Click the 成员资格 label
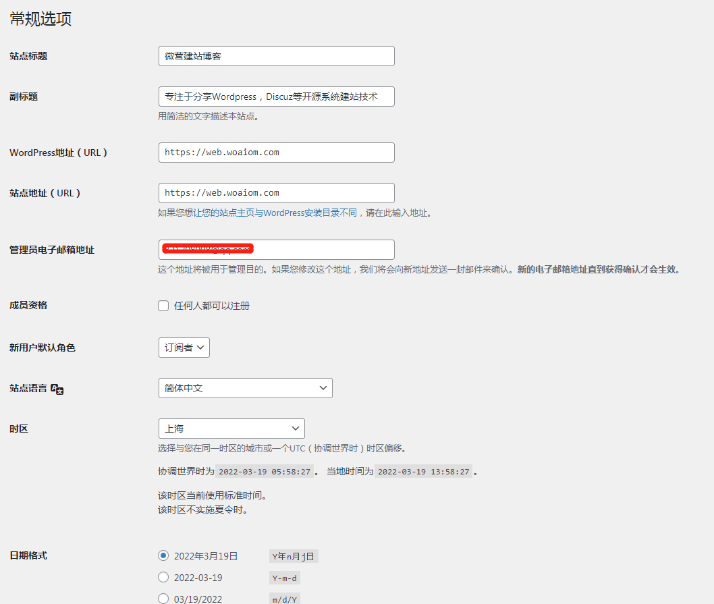This screenshot has height=604, width=714. [x=28, y=305]
